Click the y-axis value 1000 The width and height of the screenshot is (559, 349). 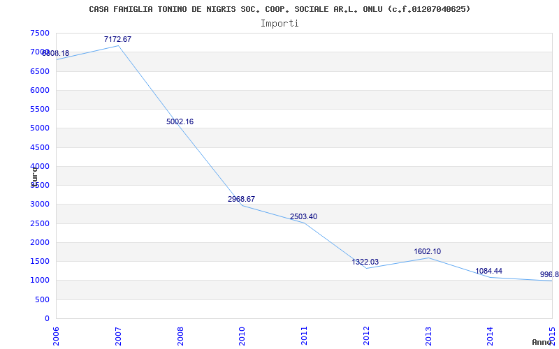40,281
